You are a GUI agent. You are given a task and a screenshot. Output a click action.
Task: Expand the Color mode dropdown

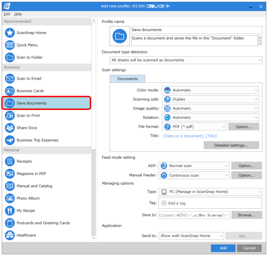pyautogui.click(x=210, y=90)
